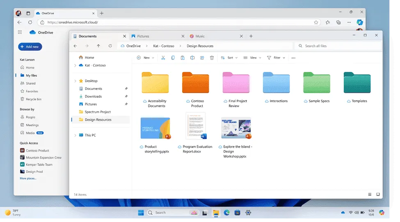Reload the page in Edge browser
Viewport: 400px width, 222px height.
[30, 22]
